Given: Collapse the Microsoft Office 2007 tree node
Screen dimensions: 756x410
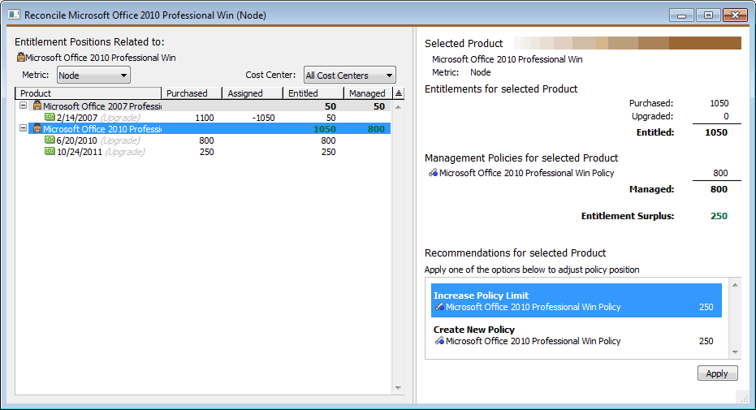Looking at the screenshot, I should (x=23, y=105).
